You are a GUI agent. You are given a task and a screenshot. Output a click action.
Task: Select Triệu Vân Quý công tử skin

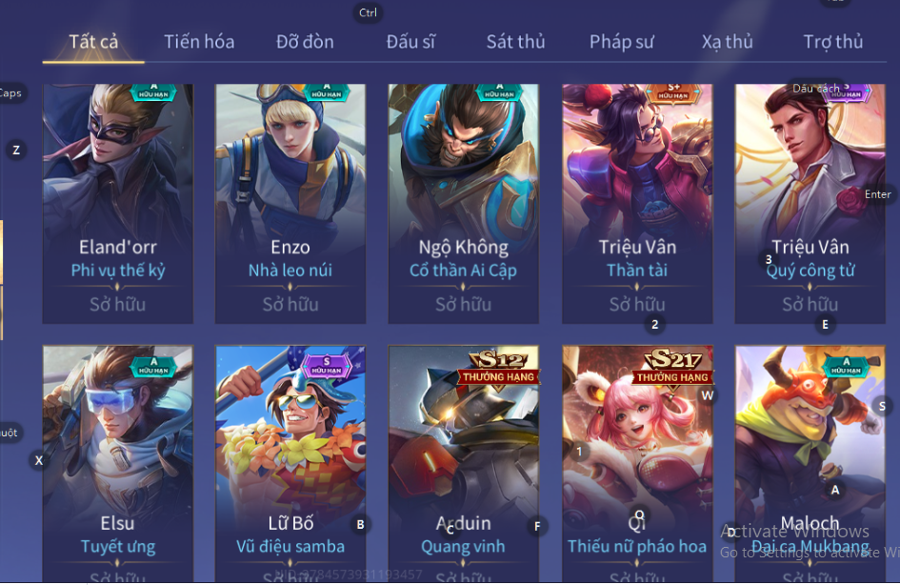pyautogui.click(x=810, y=203)
